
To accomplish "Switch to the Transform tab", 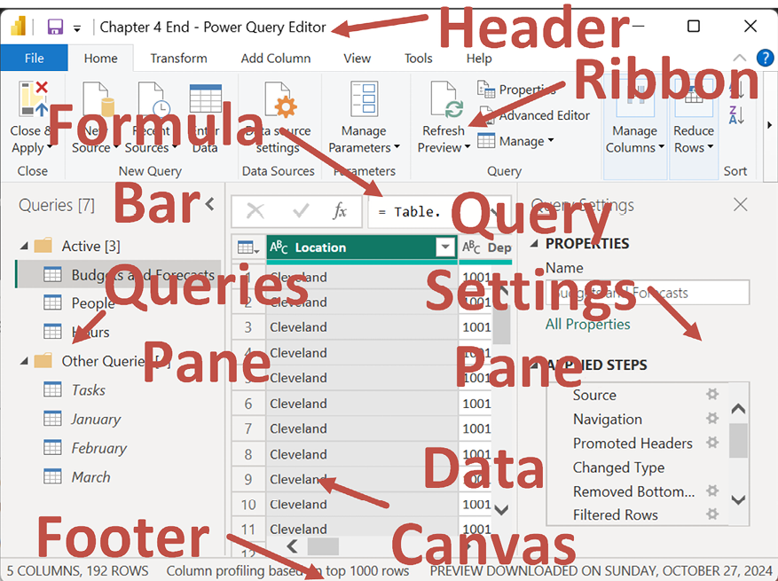I will [x=178, y=58].
